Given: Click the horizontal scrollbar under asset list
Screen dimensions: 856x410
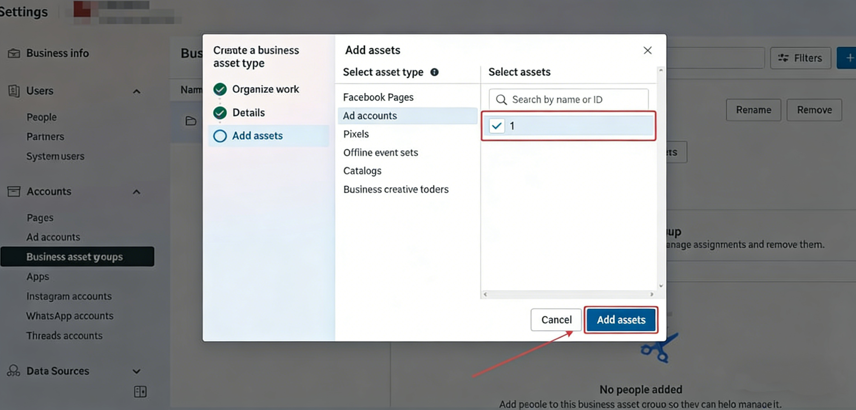Looking at the screenshot, I should click(568, 294).
